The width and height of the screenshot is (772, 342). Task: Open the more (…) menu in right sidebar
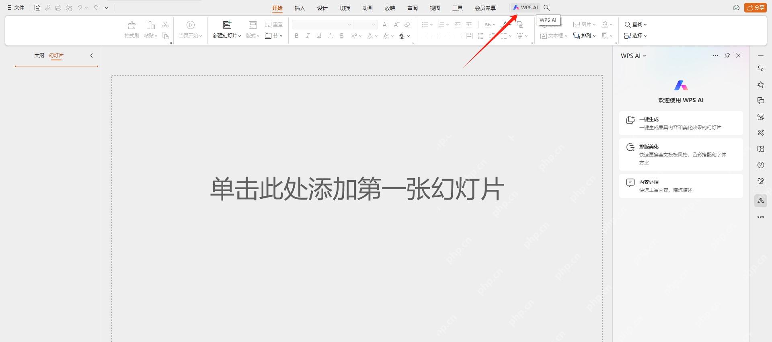click(x=761, y=217)
